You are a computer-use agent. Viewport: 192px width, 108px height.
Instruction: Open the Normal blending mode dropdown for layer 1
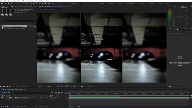click(x=34, y=98)
